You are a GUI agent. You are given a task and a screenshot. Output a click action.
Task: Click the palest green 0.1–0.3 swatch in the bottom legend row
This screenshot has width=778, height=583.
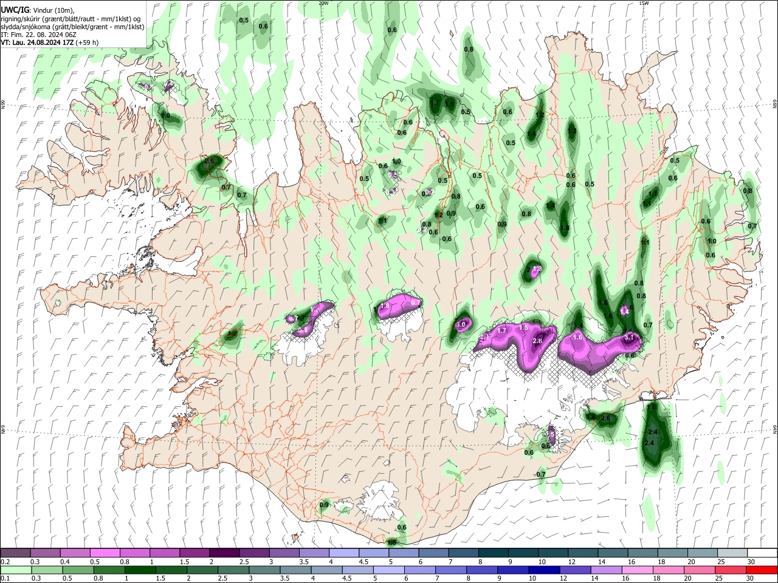15,570
